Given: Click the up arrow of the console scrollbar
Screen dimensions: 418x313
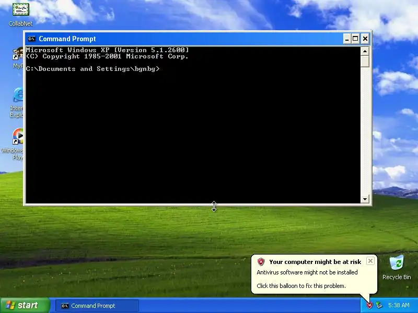Looking at the screenshot, I should [365, 51].
